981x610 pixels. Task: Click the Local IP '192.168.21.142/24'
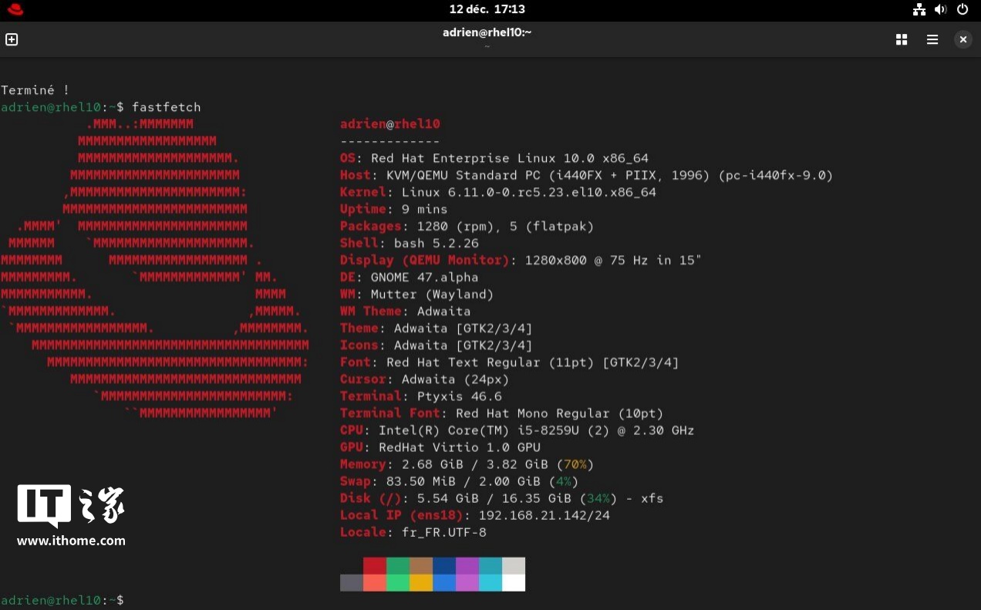[544, 515]
